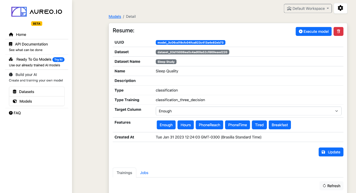
Task: Click the Created At date value
Action: tap(208, 137)
